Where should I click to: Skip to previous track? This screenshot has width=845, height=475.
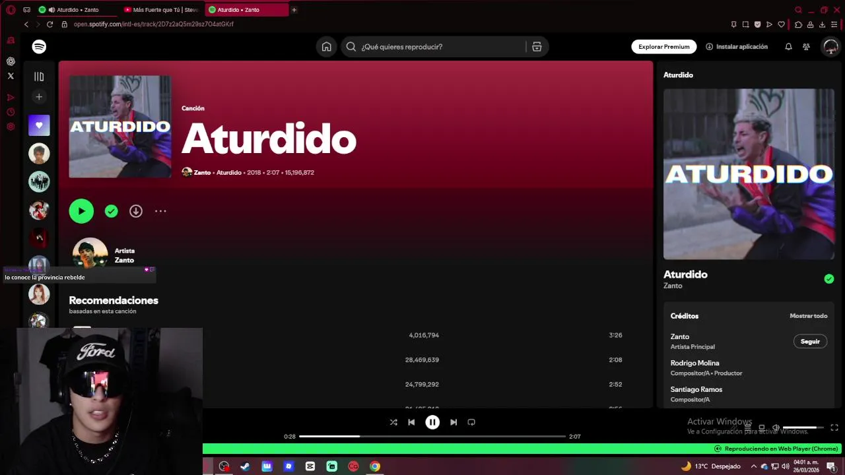pyautogui.click(x=411, y=422)
